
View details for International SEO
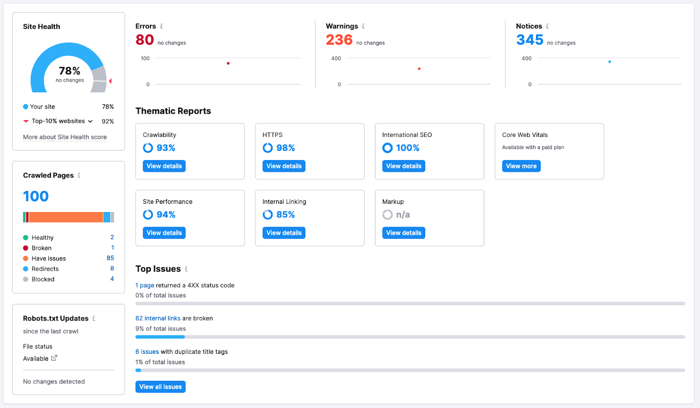click(x=404, y=166)
